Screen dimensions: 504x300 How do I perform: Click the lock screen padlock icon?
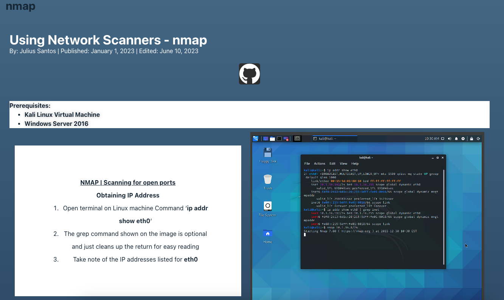coord(471,139)
